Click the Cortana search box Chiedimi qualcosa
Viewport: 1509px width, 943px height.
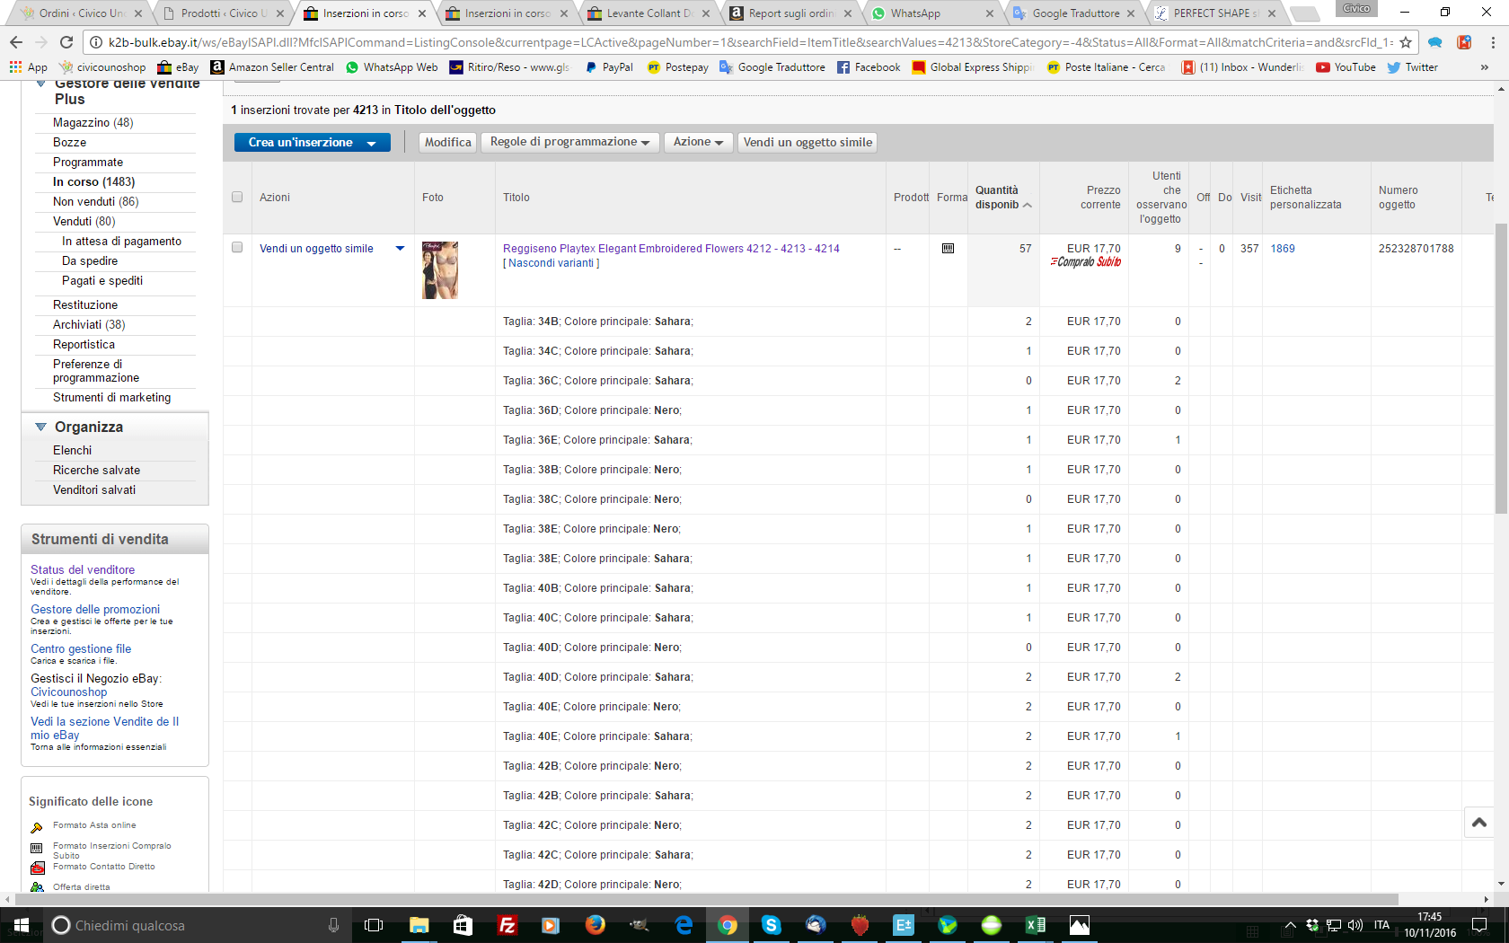pos(186,925)
